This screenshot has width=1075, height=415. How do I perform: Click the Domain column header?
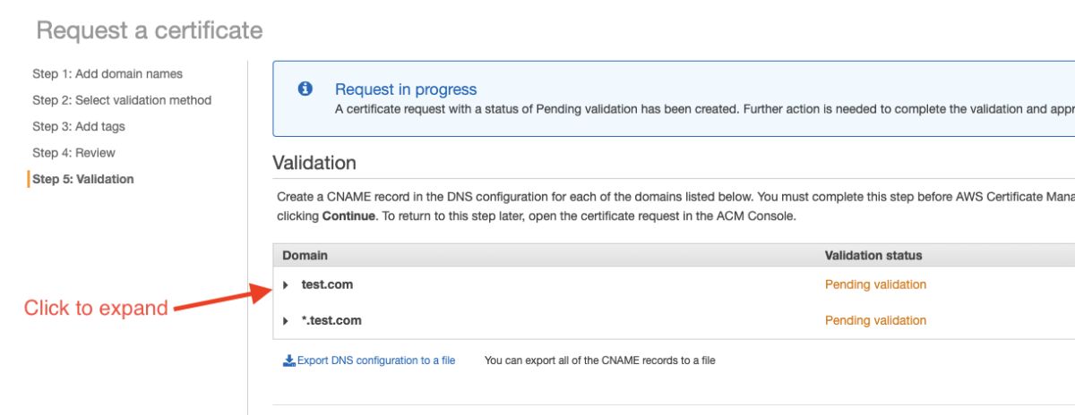coord(305,255)
